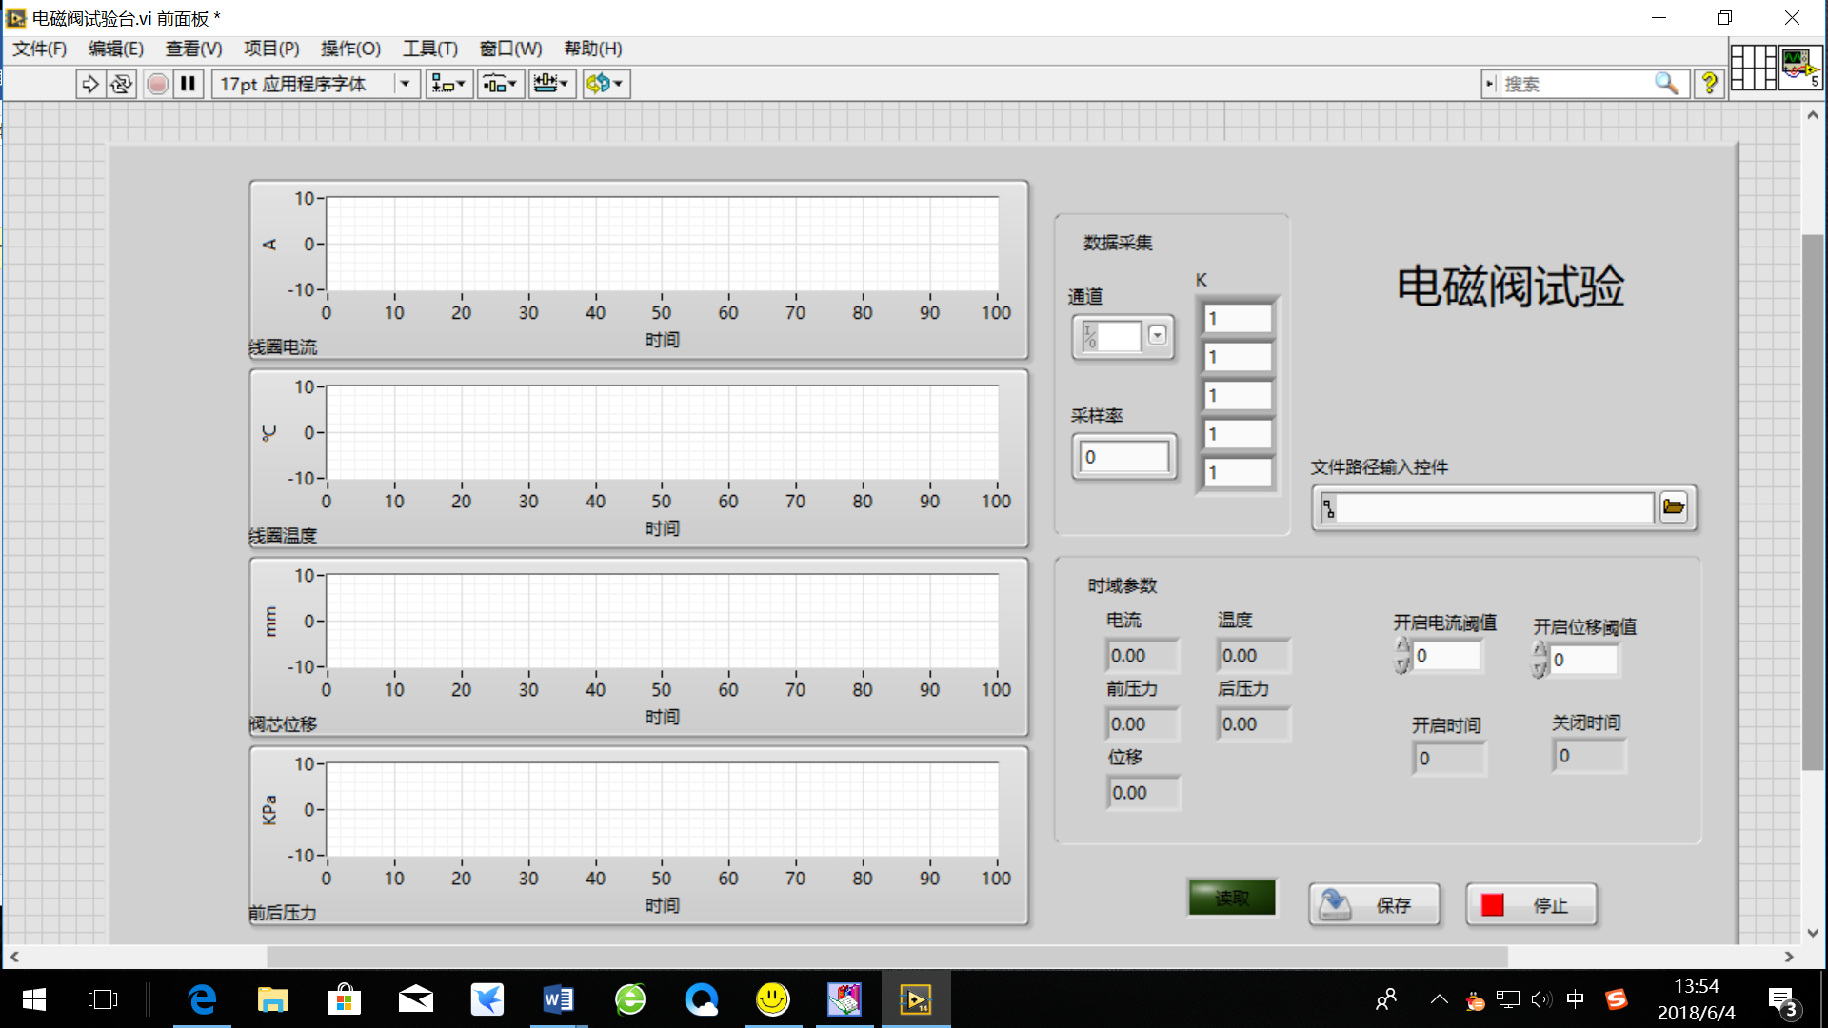
Task: Toggle the green 读取 button
Action: pyautogui.click(x=1231, y=897)
